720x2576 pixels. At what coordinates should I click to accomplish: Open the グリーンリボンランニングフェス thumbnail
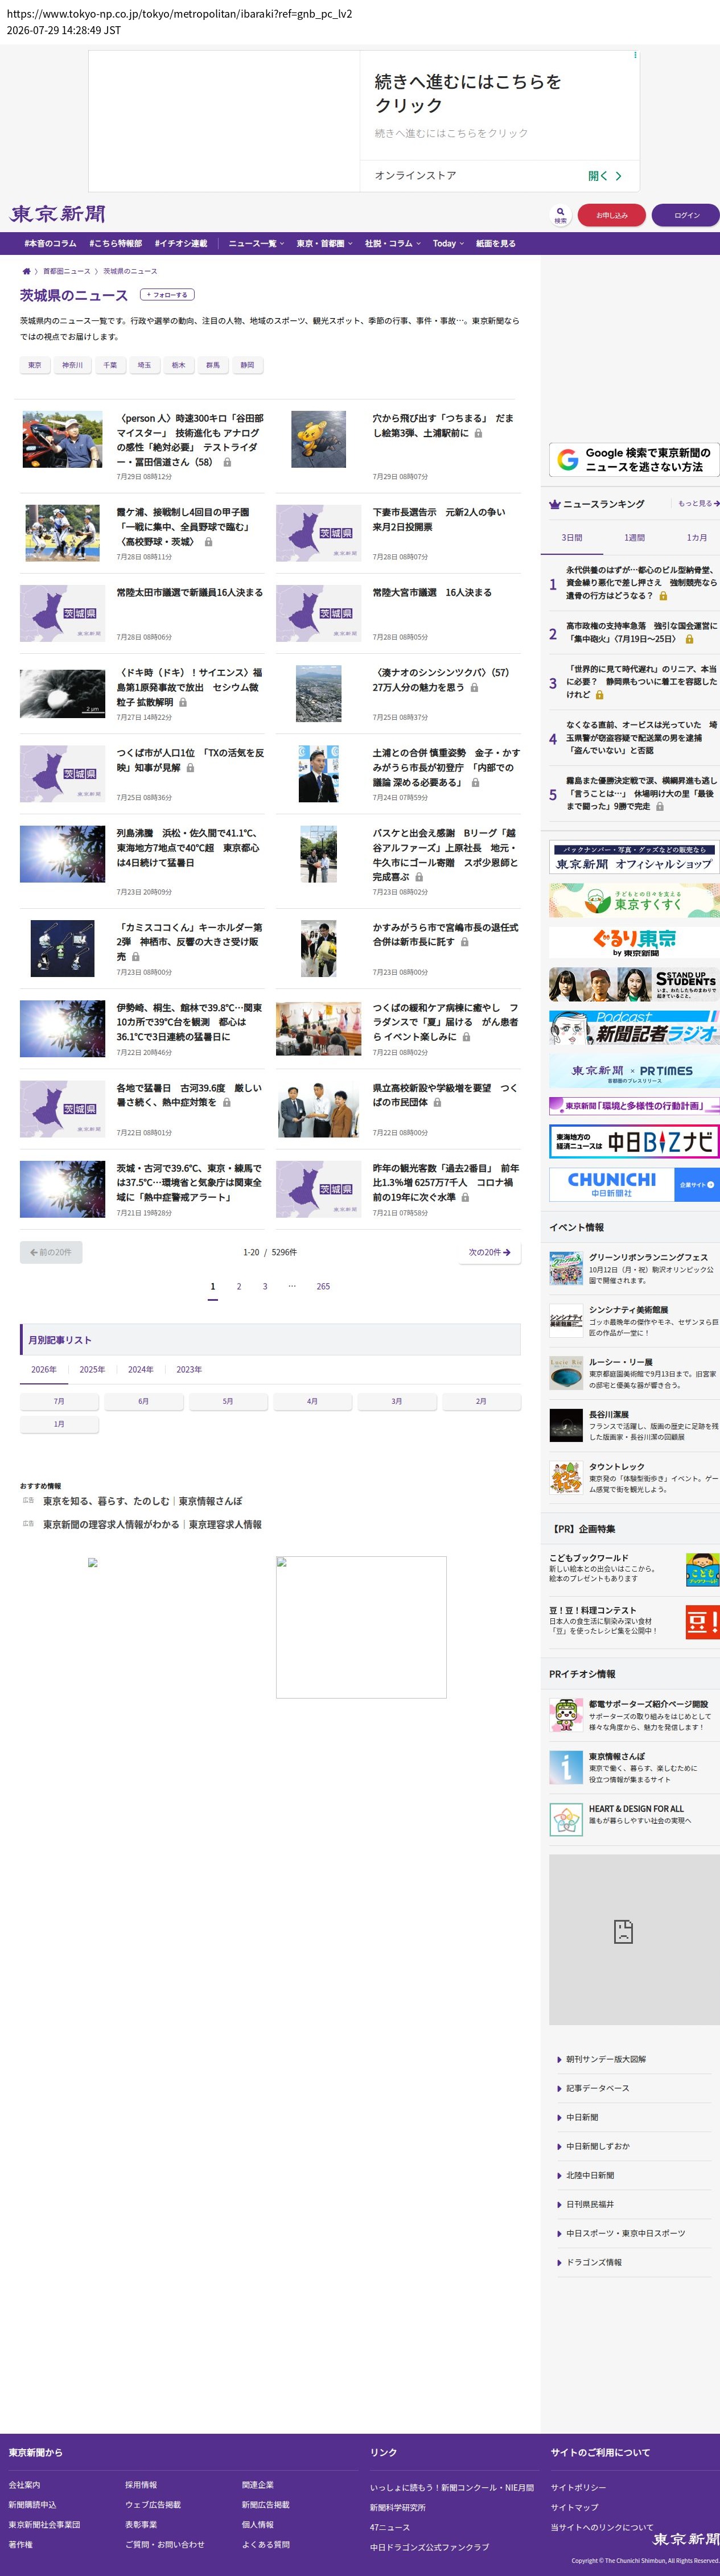coord(566,1268)
